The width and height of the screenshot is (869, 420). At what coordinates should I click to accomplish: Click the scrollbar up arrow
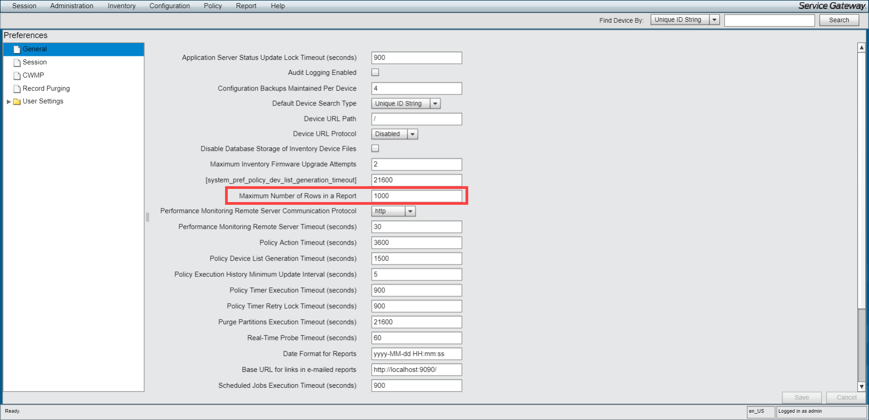tap(861, 48)
